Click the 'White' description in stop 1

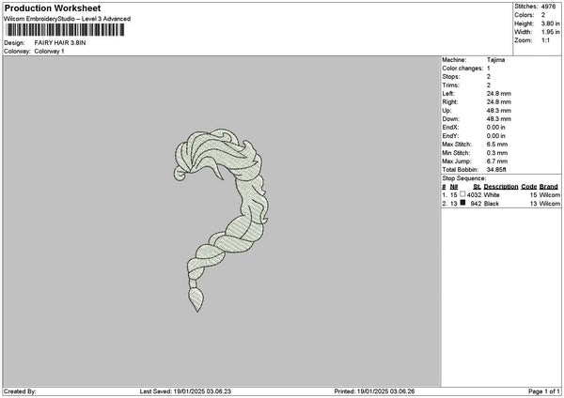coord(492,195)
